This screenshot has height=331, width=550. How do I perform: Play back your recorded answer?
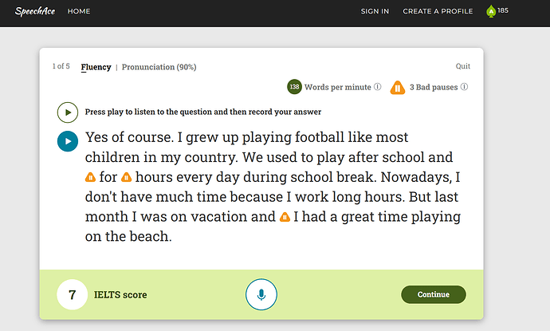(x=68, y=141)
